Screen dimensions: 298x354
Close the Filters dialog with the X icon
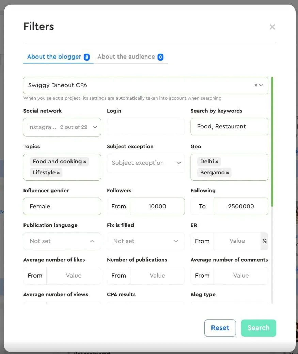pos(272,27)
